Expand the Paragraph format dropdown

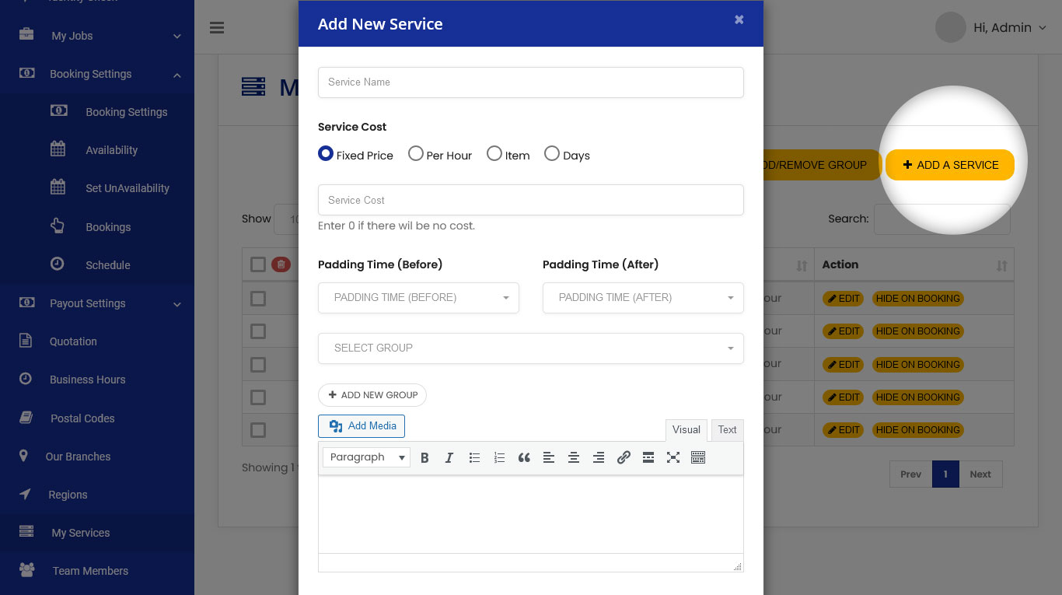click(366, 457)
